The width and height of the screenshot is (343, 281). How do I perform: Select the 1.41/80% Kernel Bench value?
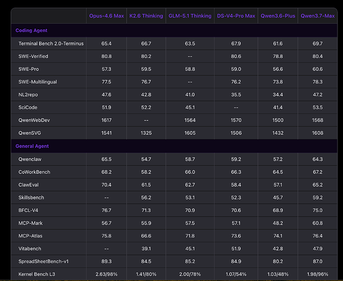pyautogui.click(x=146, y=274)
